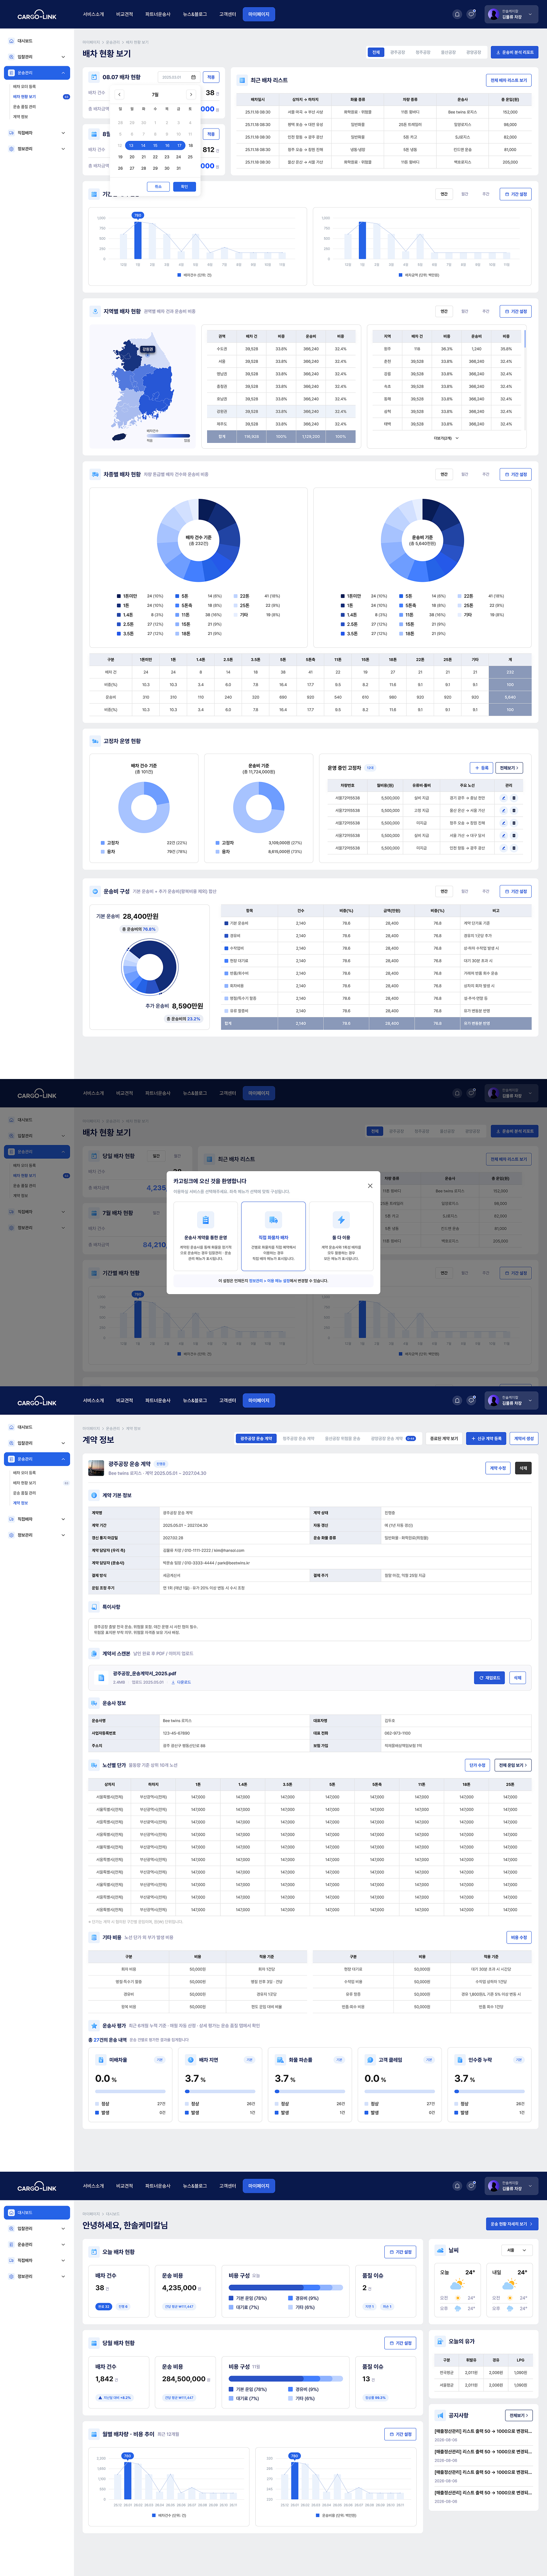
Task: Select the 둘 다 이용 option card
Action: pyautogui.click(x=341, y=1236)
